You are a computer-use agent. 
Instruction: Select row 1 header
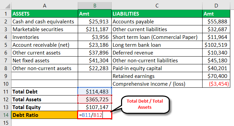click(6, 14)
